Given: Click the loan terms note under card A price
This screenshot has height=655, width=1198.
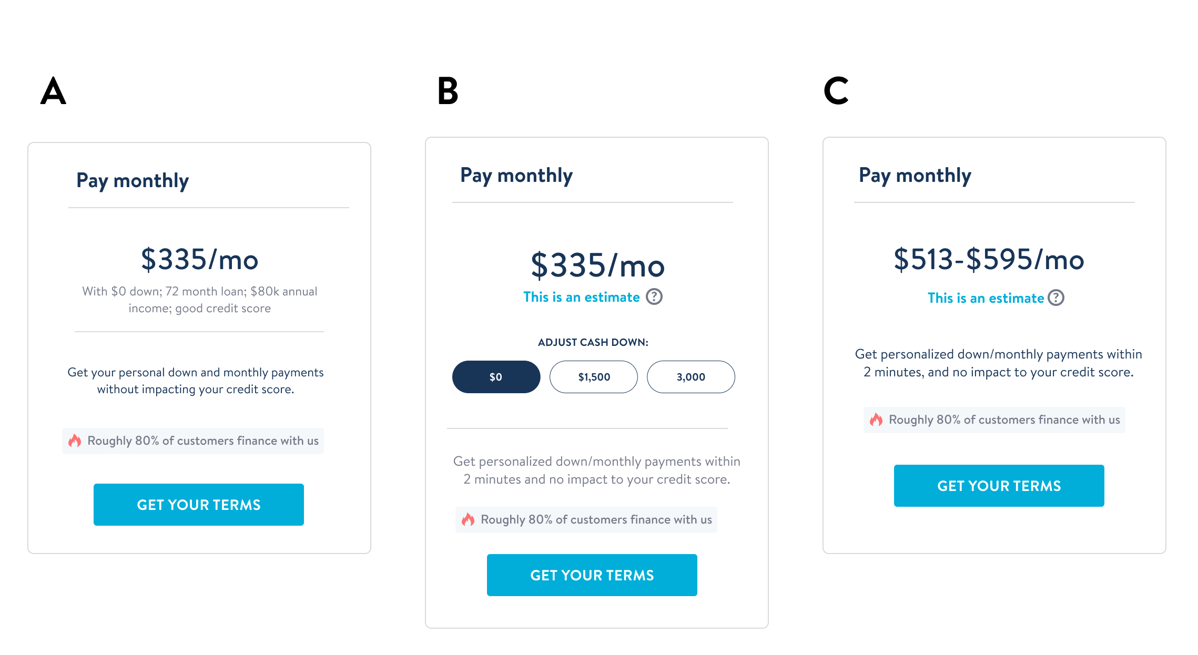Looking at the screenshot, I should [x=200, y=300].
